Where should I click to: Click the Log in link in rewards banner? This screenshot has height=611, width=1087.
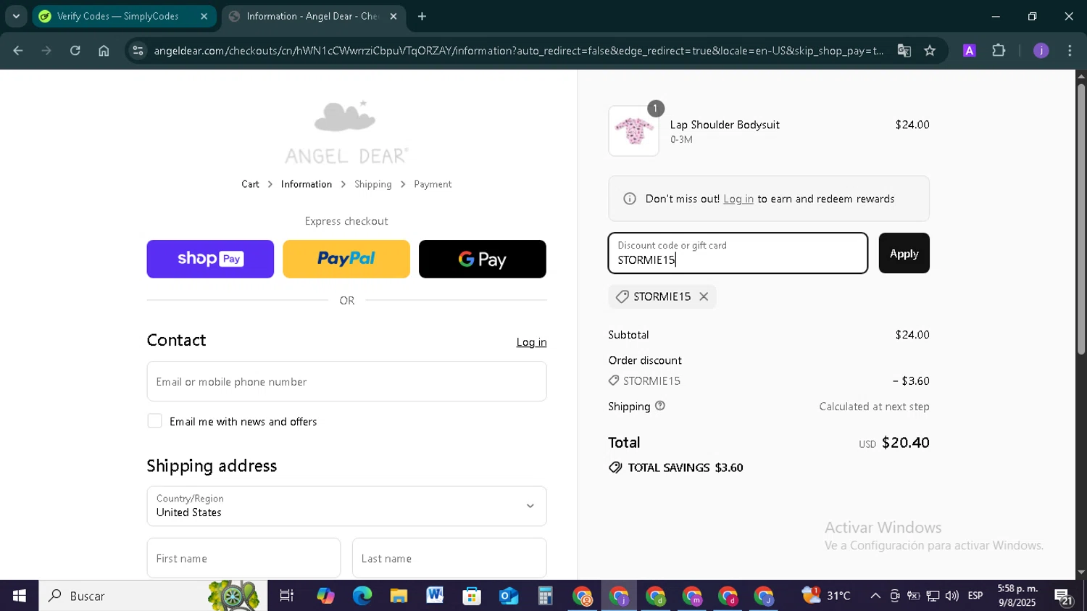click(x=738, y=199)
